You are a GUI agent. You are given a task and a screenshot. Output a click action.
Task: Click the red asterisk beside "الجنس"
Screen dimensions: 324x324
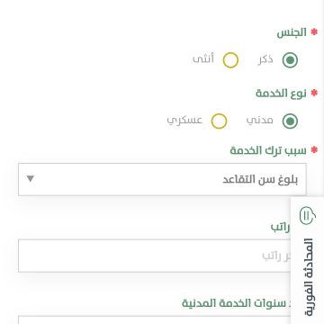pyautogui.click(x=314, y=31)
